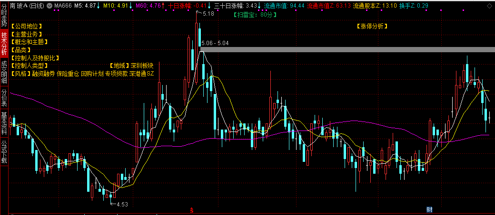Click 【概念和主题】 info label
The image size is (495, 215).
(29, 42)
